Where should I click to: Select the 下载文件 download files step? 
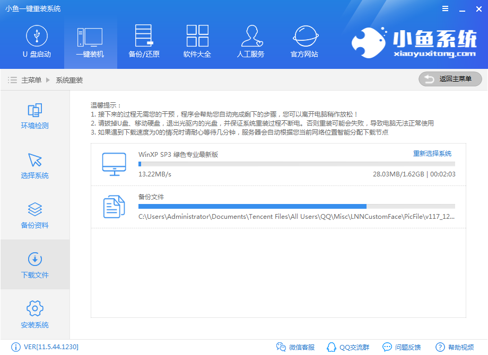35,265
